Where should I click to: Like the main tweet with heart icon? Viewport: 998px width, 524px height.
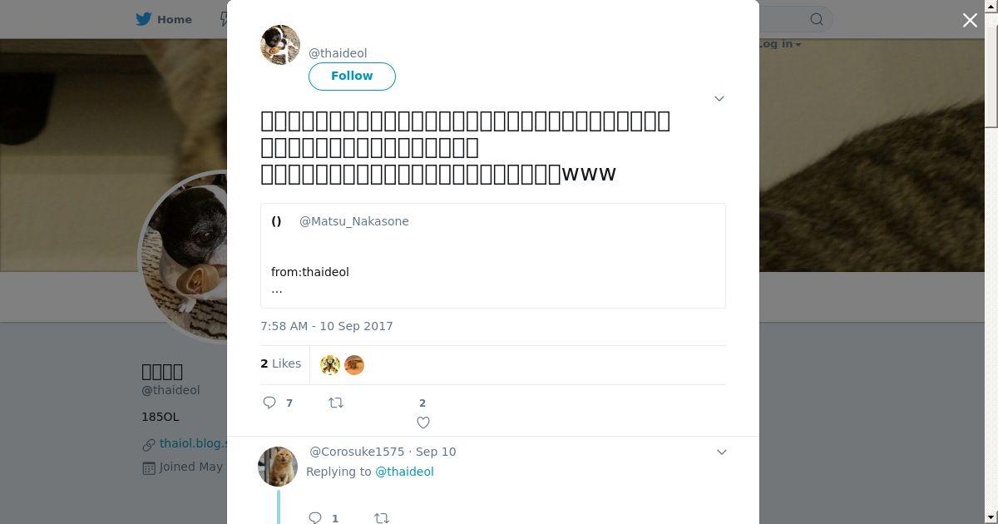[x=422, y=423]
